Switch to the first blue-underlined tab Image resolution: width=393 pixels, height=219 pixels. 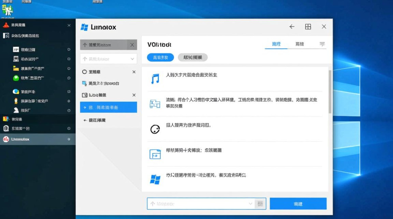[x=276, y=44]
